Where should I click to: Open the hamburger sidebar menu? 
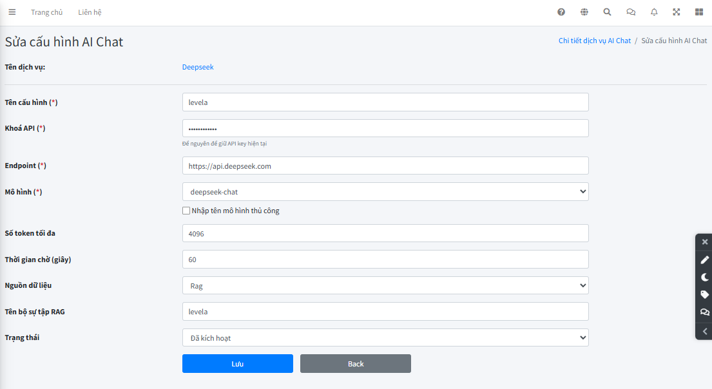click(x=12, y=12)
